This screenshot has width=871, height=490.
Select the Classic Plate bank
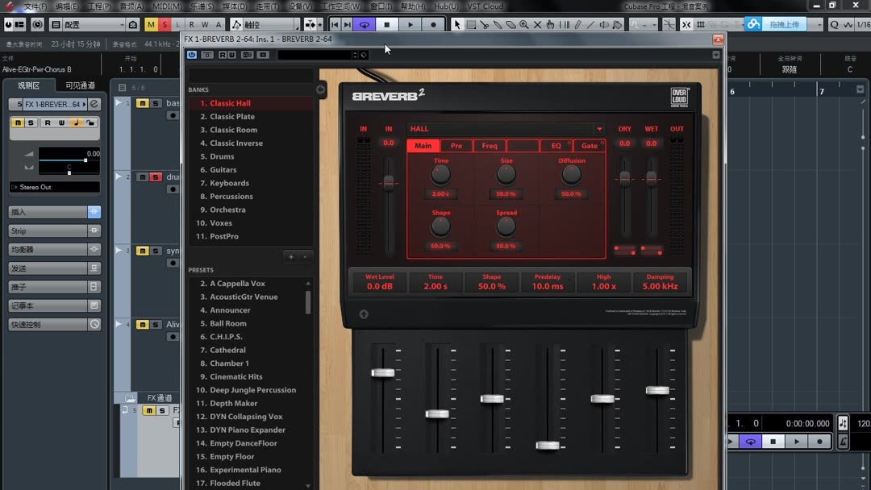(228, 116)
